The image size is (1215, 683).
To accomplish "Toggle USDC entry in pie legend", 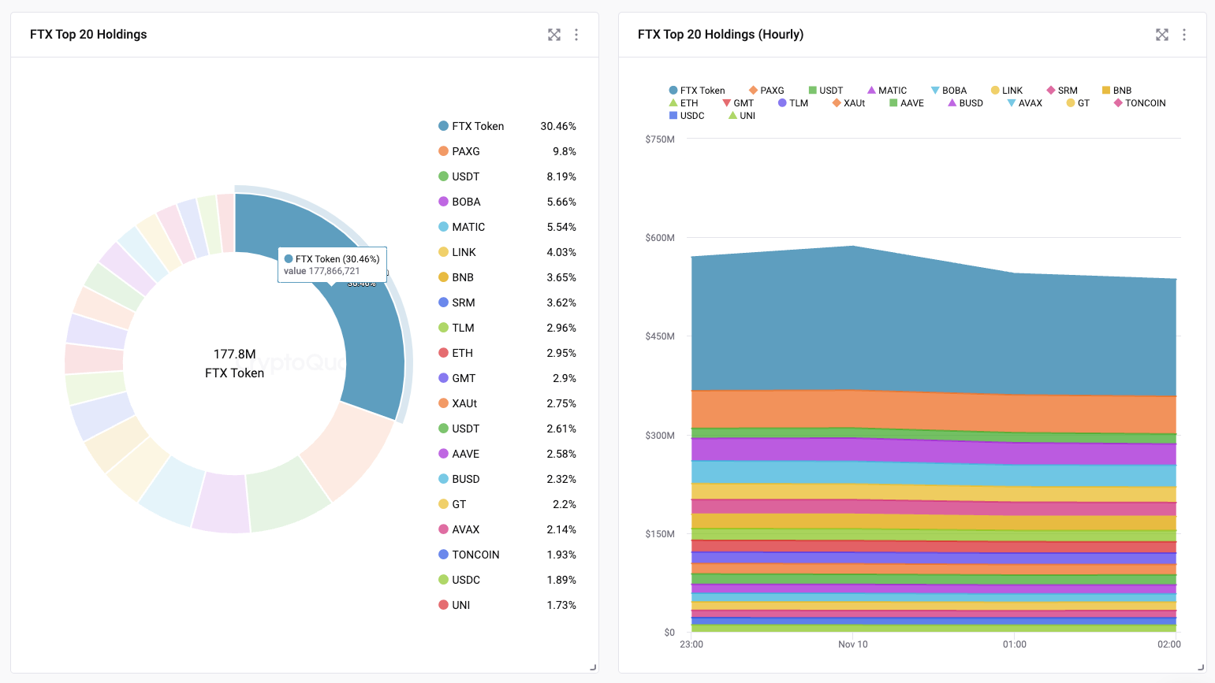I will pyautogui.click(x=459, y=580).
